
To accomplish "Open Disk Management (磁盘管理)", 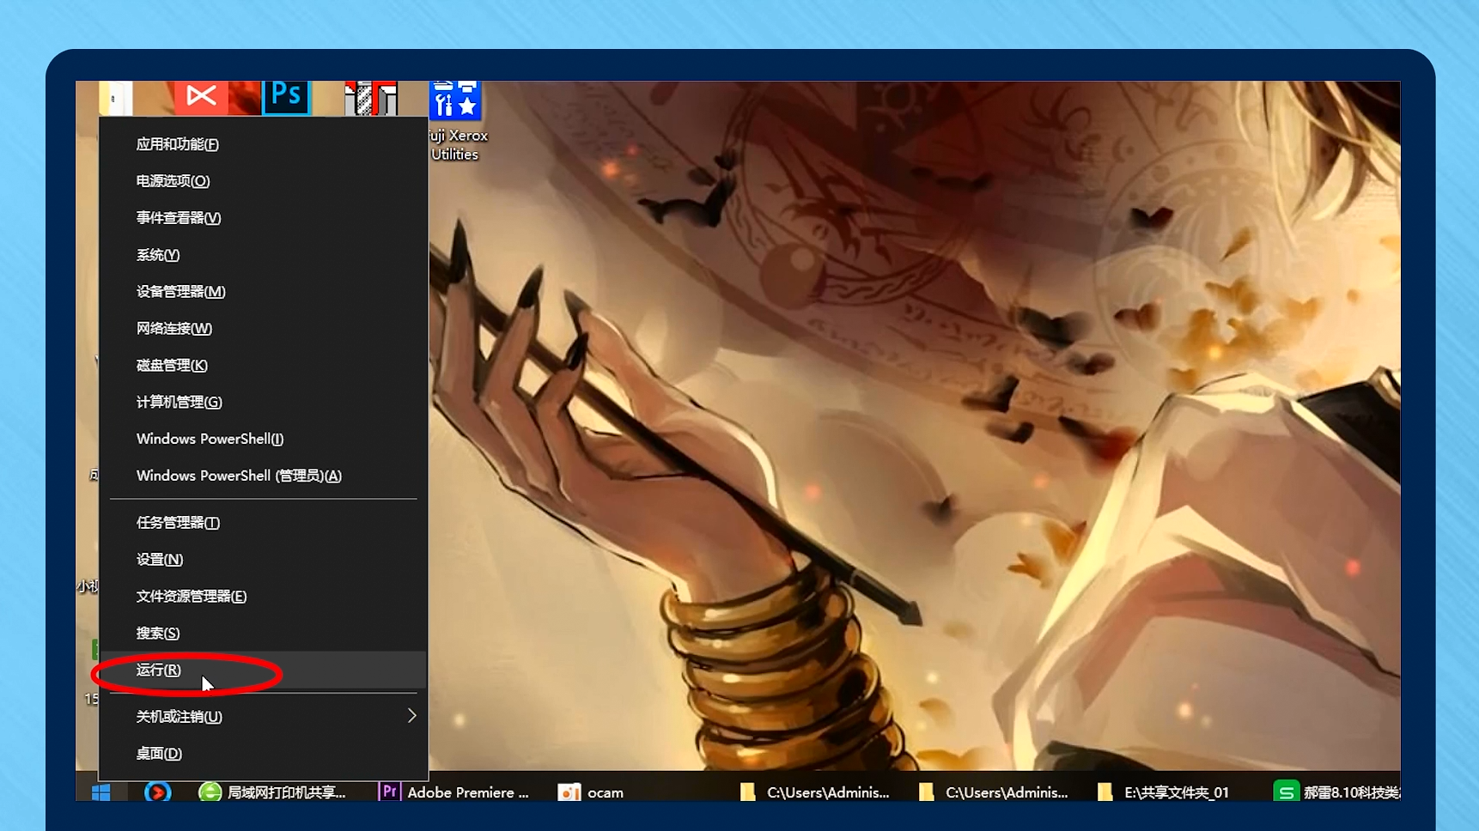I will click(x=264, y=366).
